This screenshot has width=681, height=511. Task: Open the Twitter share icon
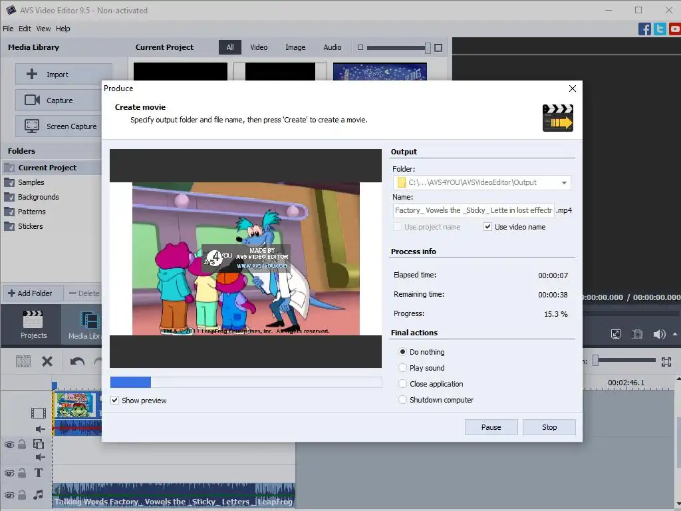click(x=660, y=29)
